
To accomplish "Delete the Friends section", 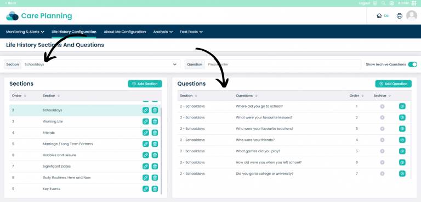I will click(x=155, y=133).
